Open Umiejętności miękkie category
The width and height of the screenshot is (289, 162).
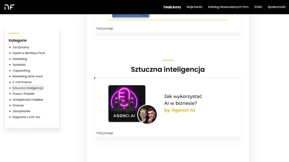[28, 100]
